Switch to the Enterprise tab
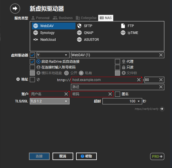Screen dimensions: 172x168 click(86, 18)
